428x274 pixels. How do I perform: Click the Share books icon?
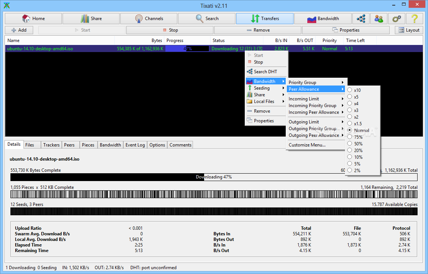[x=85, y=19]
